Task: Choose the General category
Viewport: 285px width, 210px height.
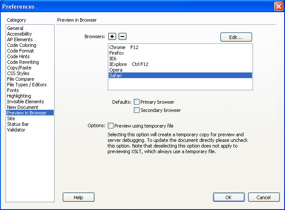Action: coord(15,28)
